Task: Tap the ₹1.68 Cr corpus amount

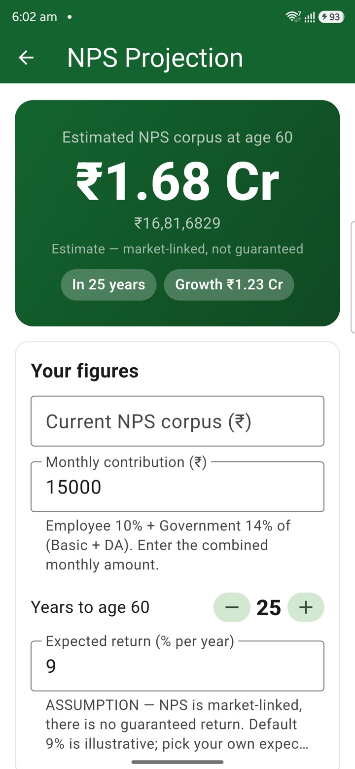Action: pyautogui.click(x=177, y=181)
